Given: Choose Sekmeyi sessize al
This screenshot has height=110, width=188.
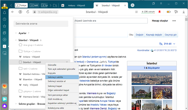Looking at the screenshot, I should tap(62, 81).
